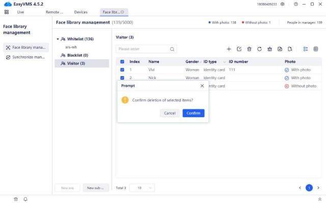The width and height of the screenshot is (326, 203).
Task: Toggle the select-all header checkbox
Action: tap(122, 61)
